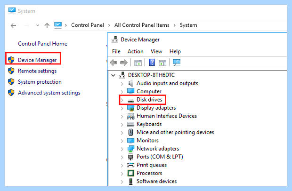Click the scan for hardware changes monitor icon

pos(177,63)
